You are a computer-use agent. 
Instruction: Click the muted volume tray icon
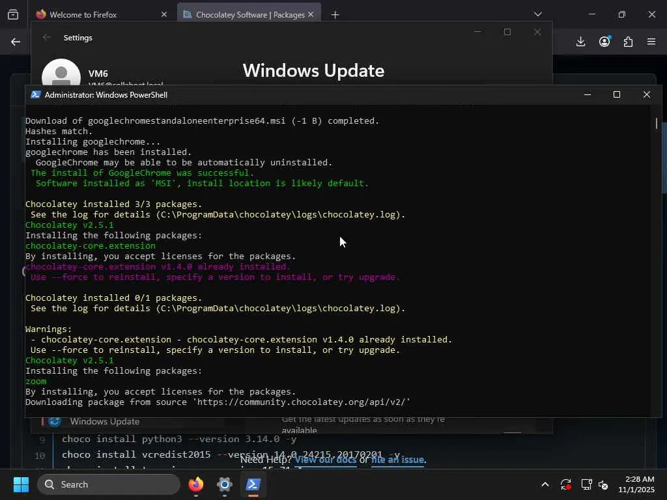(x=603, y=484)
